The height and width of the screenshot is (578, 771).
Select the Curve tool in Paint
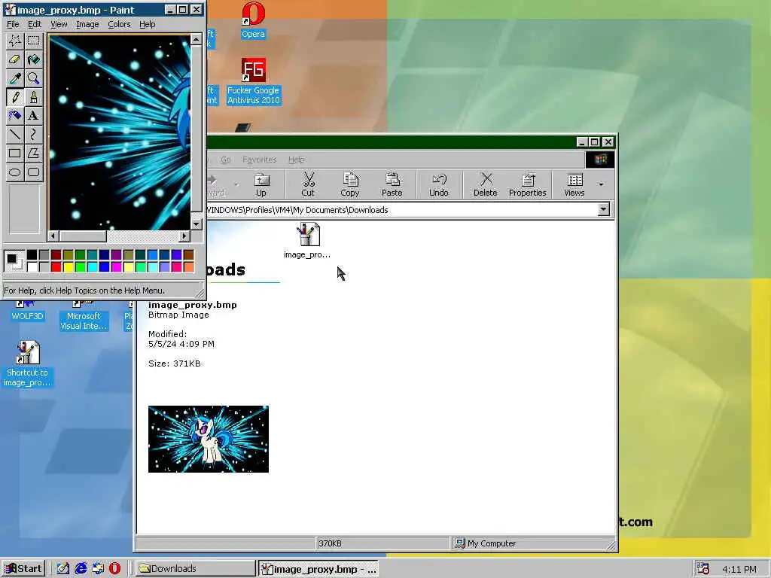click(33, 134)
